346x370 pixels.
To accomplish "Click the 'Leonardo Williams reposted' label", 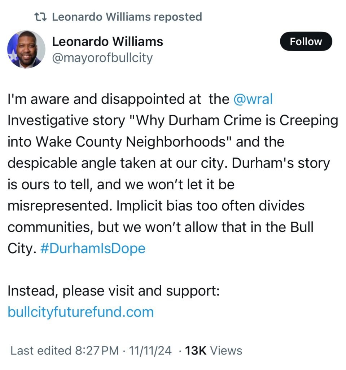I will tap(127, 17).
